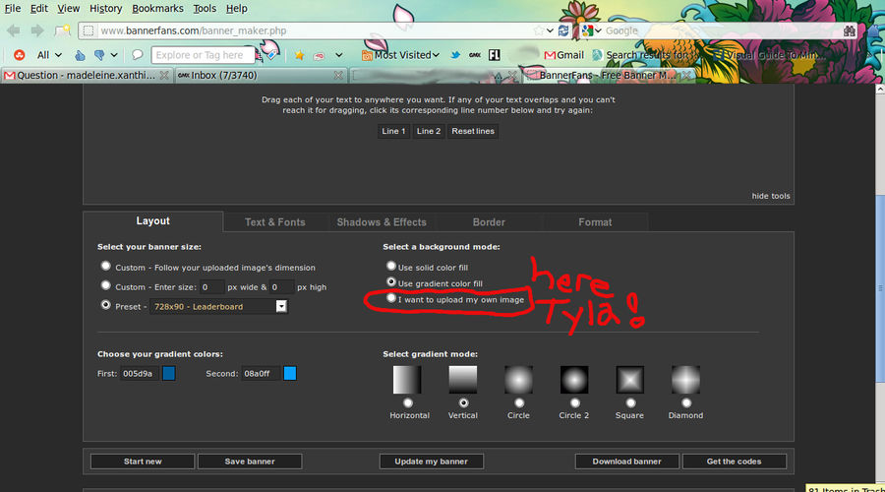Expand the dropdown after the share toolbar icon
885x492 pixels.
click(338, 55)
